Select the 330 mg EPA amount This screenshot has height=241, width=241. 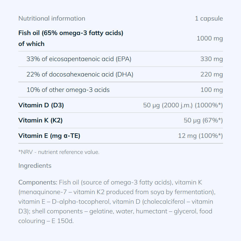coord(211,59)
